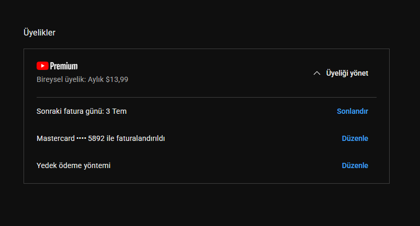Click the Premium wordmark beside the logo
The image size is (420, 226).
click(x=64, y=66)
